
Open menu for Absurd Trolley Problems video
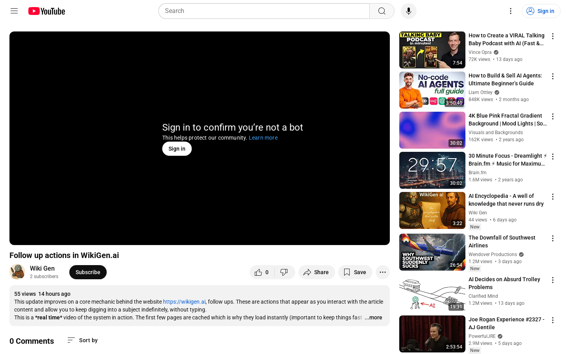click(x=553, y=280)
